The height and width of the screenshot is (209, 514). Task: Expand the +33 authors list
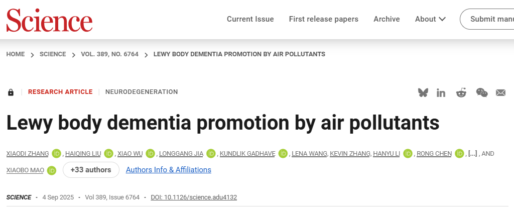pos(91,170)
